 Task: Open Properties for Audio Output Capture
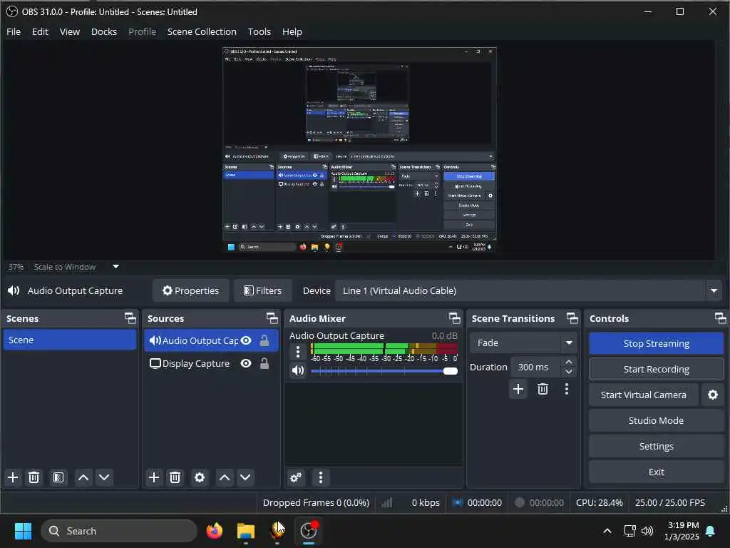point(191,291)
